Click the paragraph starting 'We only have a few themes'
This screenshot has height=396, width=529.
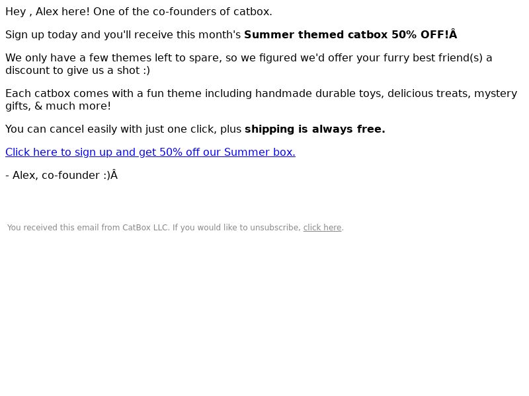click(x=249, y=64)
